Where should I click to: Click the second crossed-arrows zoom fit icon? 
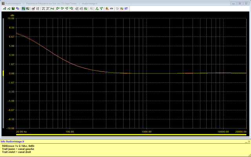coord(48,9)
